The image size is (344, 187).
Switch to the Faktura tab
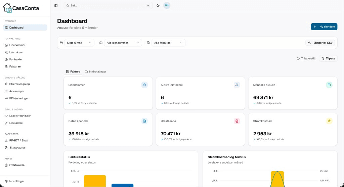point(73,72)
